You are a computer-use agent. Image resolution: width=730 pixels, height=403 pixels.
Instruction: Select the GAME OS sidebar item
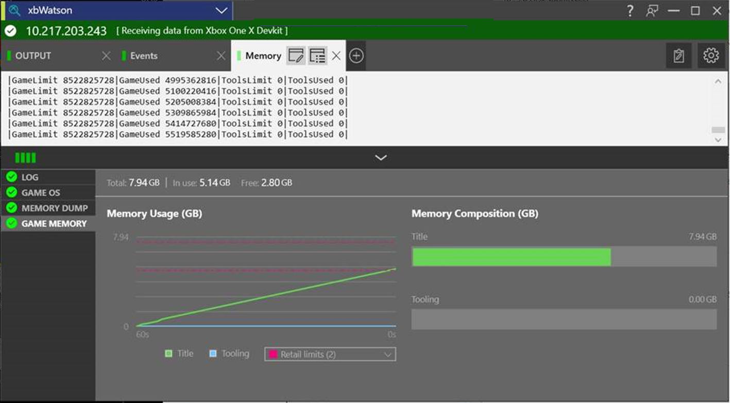(48, 192)
